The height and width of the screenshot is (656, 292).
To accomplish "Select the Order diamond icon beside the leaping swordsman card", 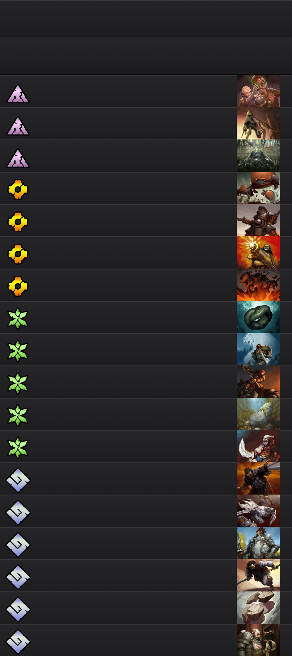I will (18, 576).
